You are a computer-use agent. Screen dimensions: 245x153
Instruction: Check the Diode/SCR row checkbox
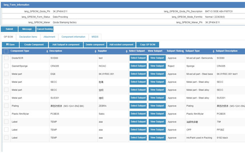(6, 58)
